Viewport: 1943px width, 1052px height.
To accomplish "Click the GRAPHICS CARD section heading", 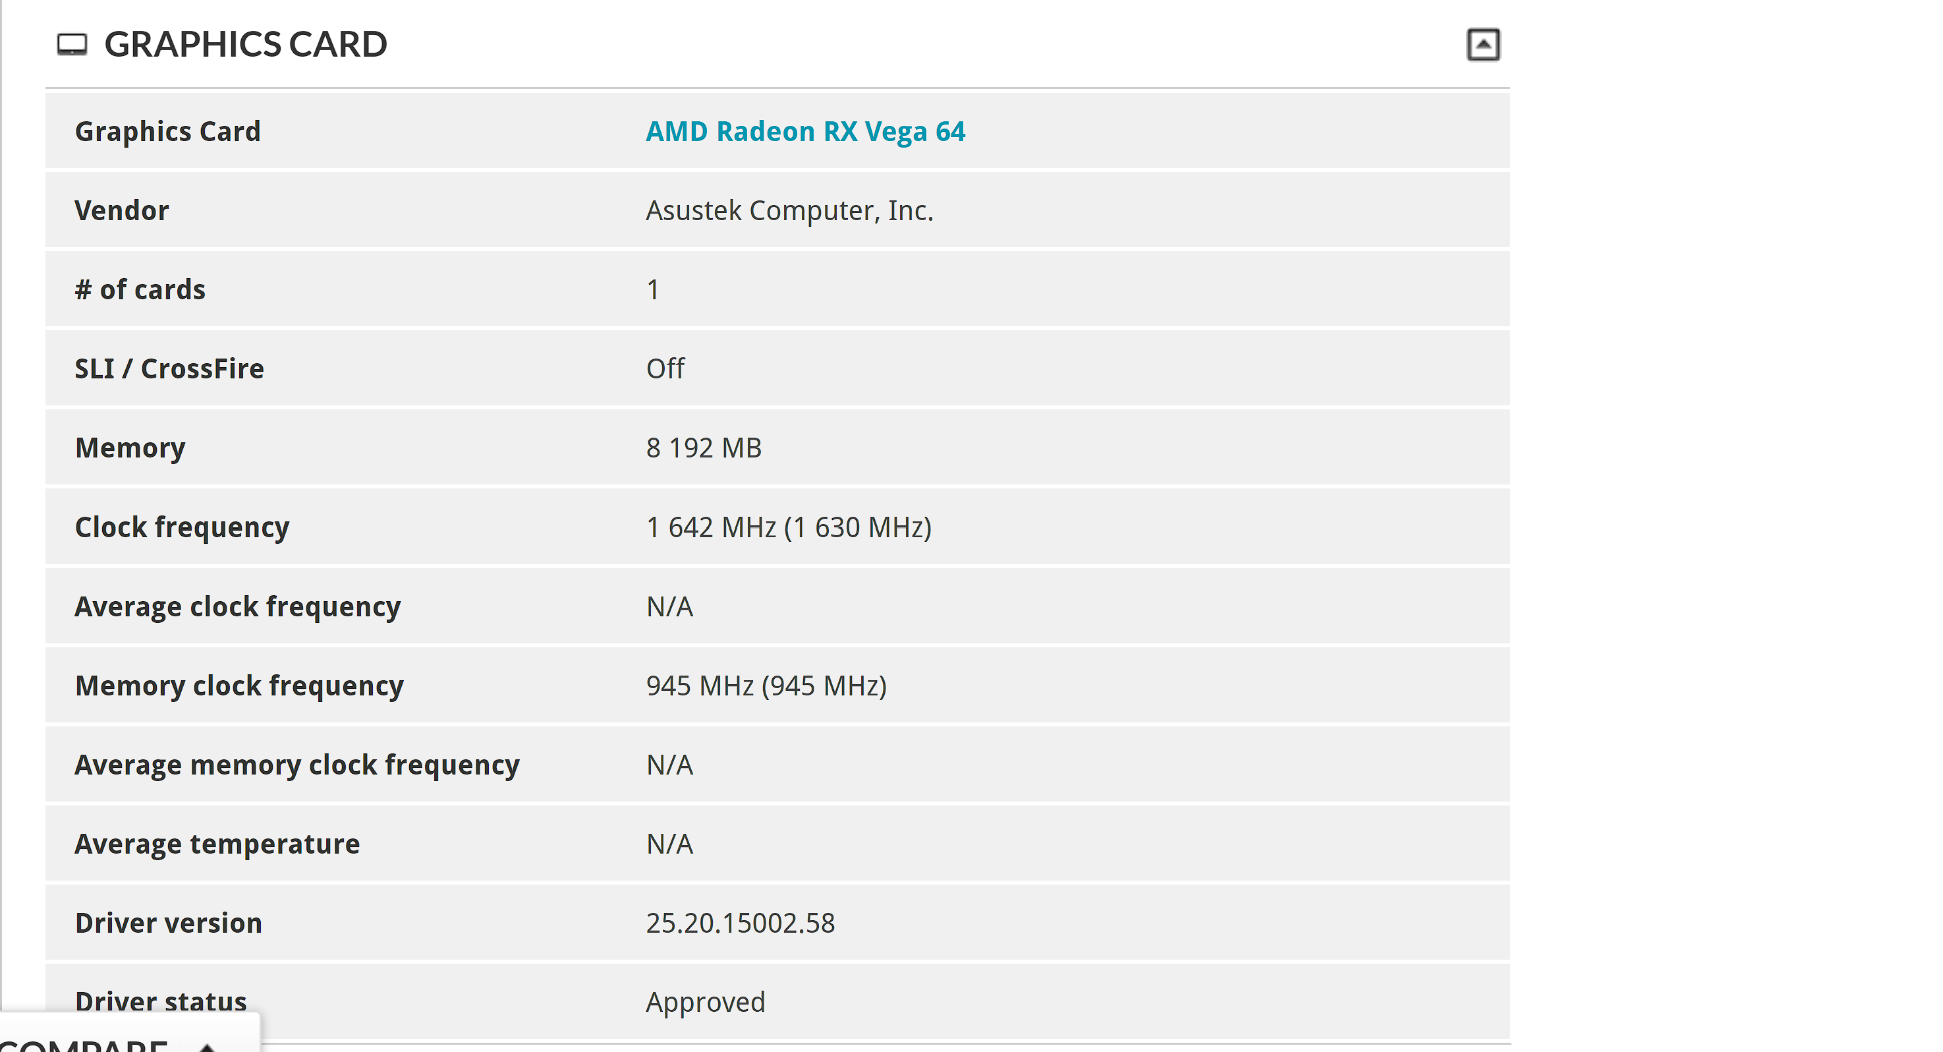I will pos(245,45).
